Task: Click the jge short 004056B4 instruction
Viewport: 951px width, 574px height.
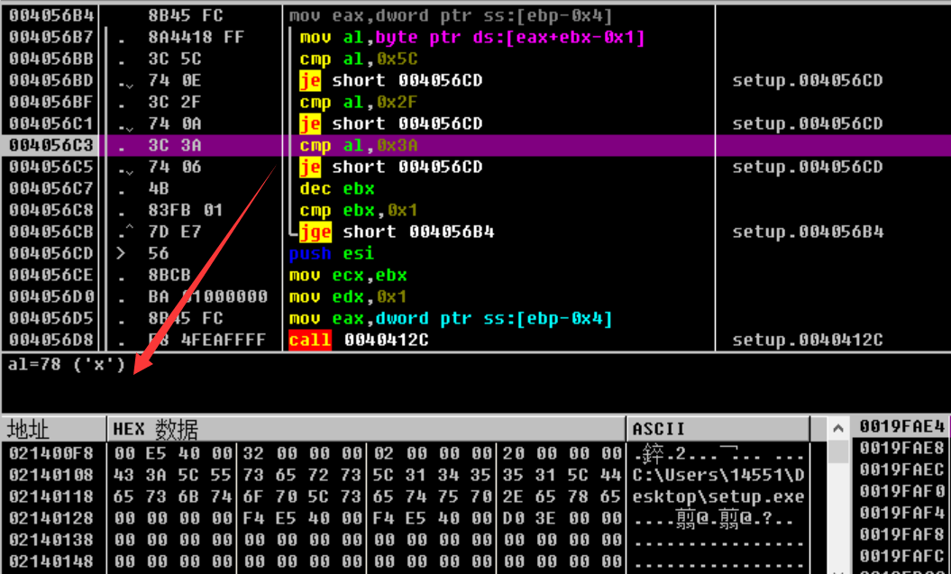Action: (x=396, y=232)
